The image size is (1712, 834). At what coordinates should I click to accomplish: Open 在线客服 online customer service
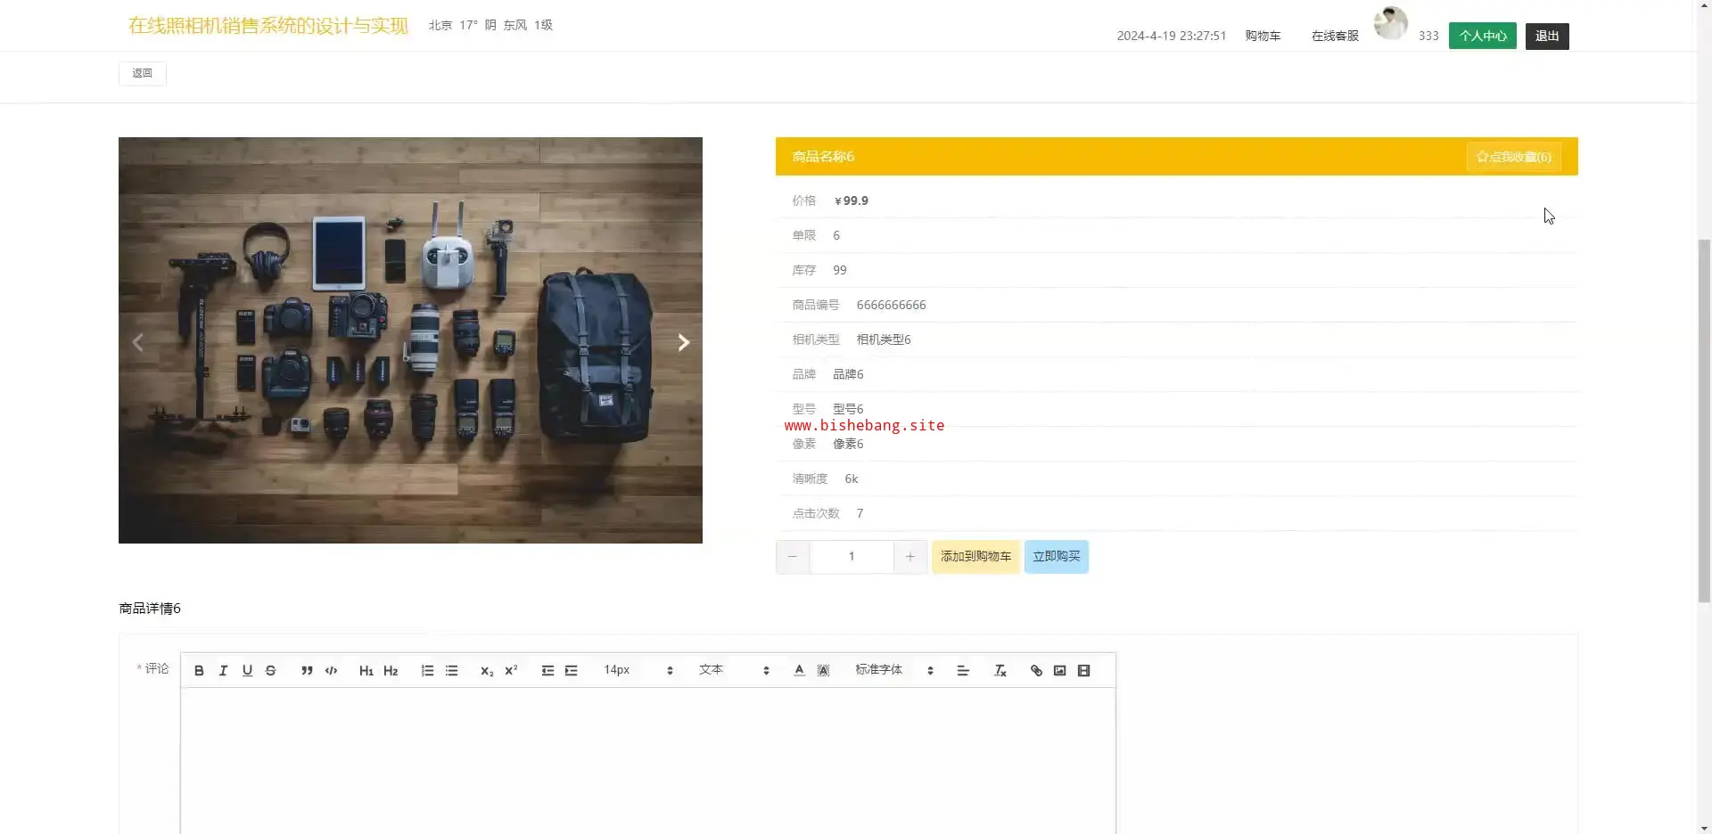(x=1335, y=37)
